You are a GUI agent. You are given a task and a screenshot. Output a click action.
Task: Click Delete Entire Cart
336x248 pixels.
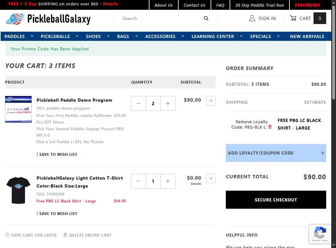click(90, 235)
